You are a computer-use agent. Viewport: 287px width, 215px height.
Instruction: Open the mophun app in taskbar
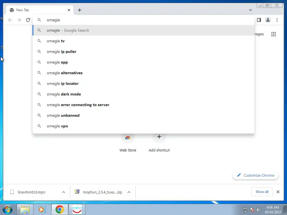pos(77,209)
